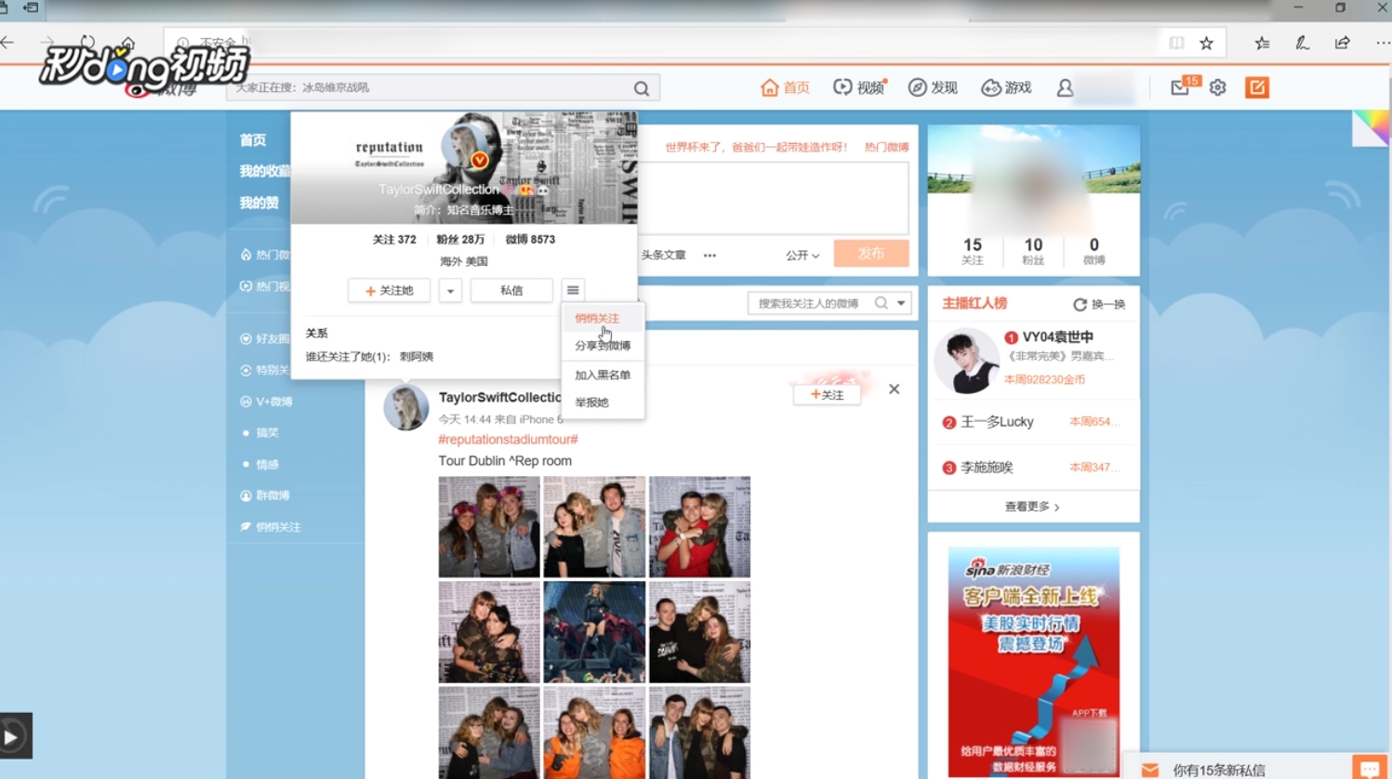Open 发现 discover tab in top navigation
Screen dimensions: 1392x779
coord(933,87)
